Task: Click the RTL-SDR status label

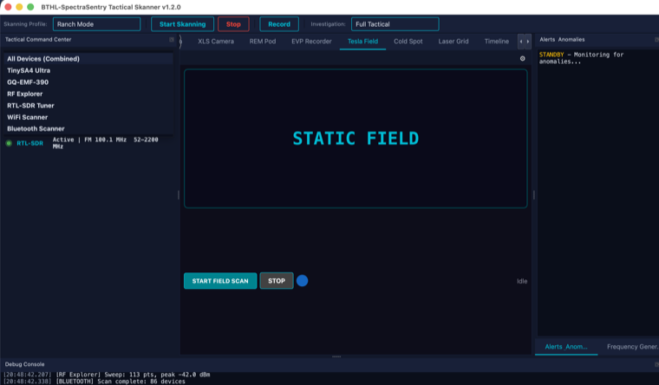Action: 29,143
